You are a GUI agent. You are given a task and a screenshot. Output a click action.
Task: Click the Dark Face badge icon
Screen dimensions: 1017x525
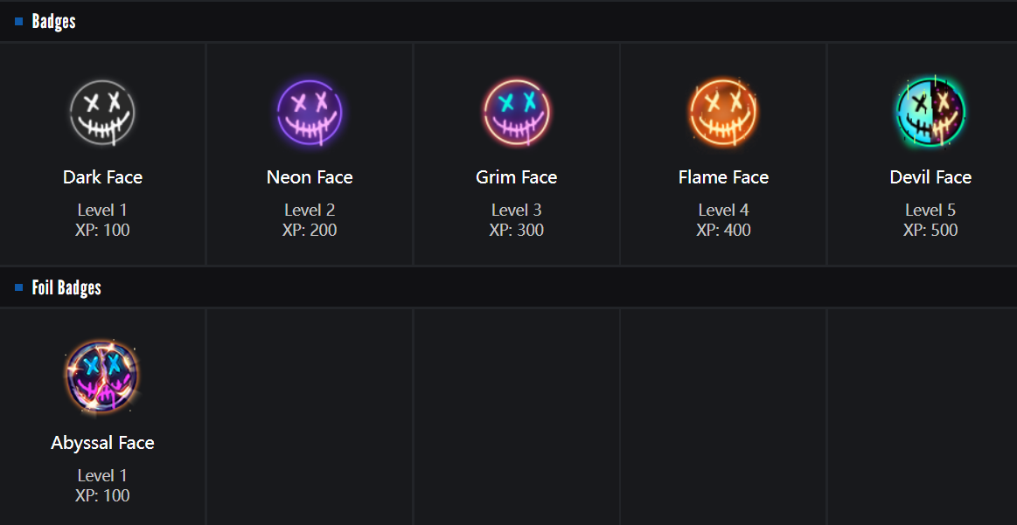coord(102,113)
